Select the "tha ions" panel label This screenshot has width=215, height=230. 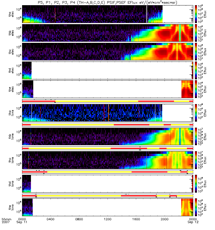11,113
